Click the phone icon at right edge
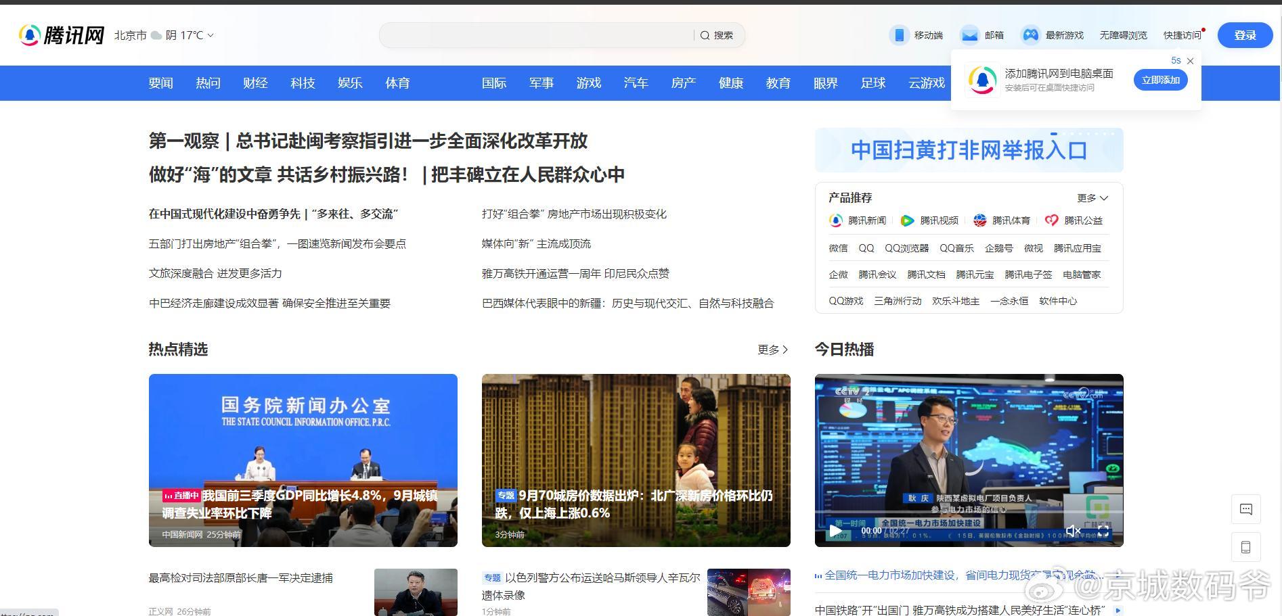 click(1246, 547)
